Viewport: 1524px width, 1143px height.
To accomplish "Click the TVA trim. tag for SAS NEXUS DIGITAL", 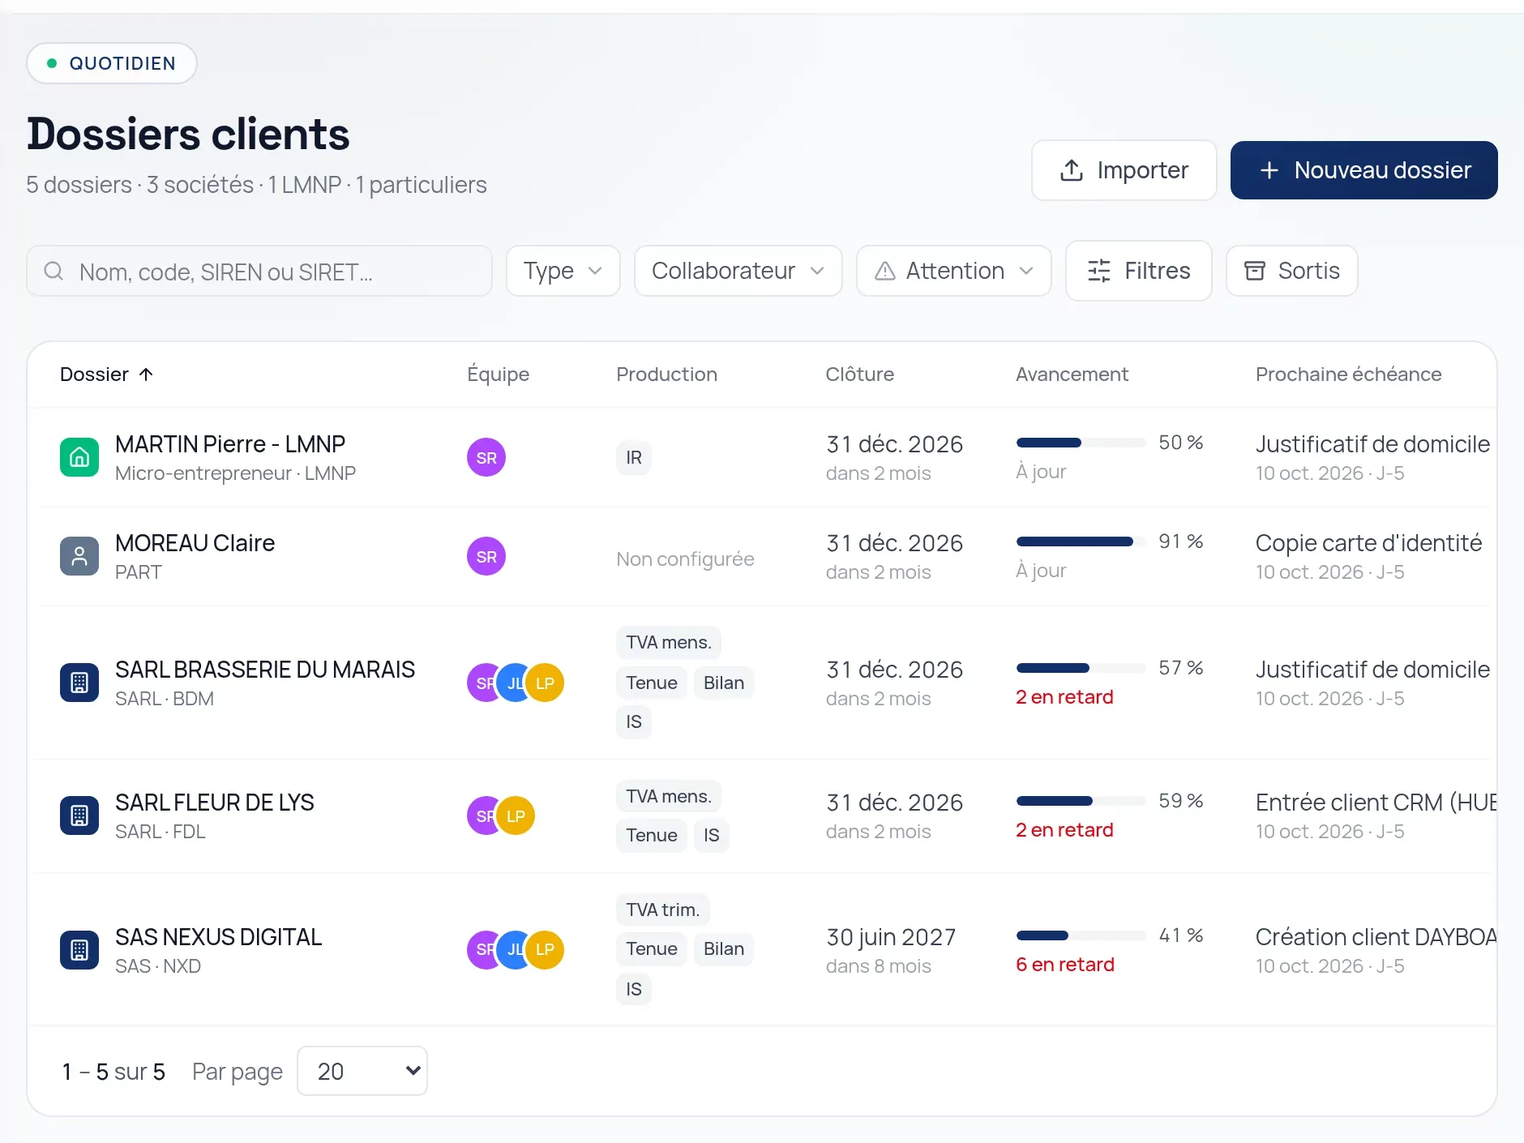I will [x=663, y=910].
